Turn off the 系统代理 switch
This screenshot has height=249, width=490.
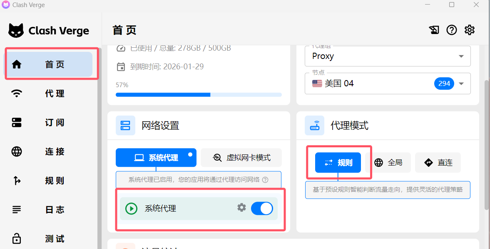coord(262,208)
